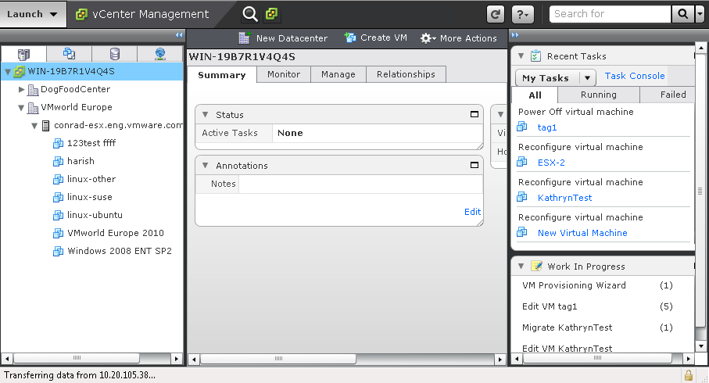
Task: Select VMworld Europe 2010 virtual machine
Action: 116,234
